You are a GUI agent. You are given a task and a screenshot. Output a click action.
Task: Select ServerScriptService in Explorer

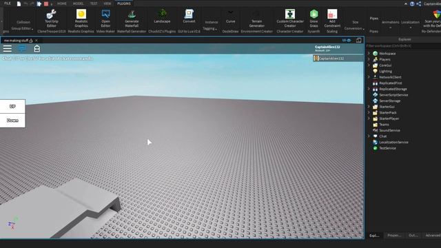[393, 95]
